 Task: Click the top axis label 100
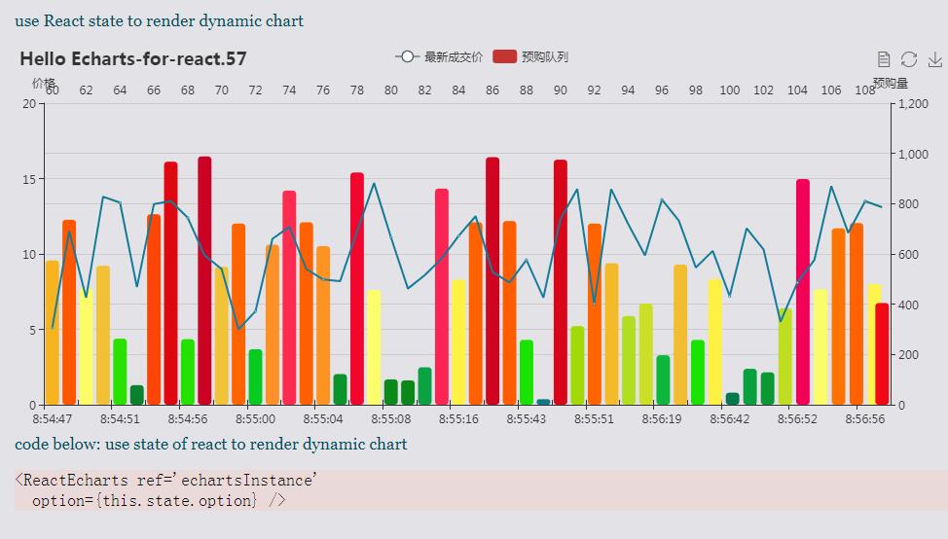[x=729, y=90]
